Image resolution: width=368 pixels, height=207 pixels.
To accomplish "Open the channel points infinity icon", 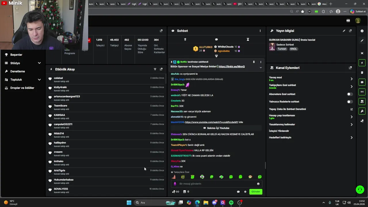I will [x=175, y=192].
